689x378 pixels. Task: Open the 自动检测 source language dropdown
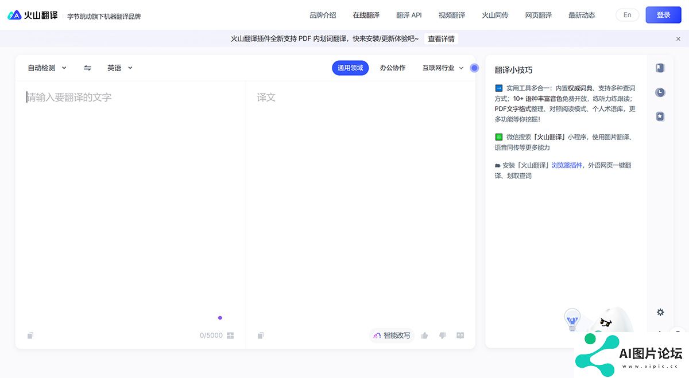[x=47, y=68]
